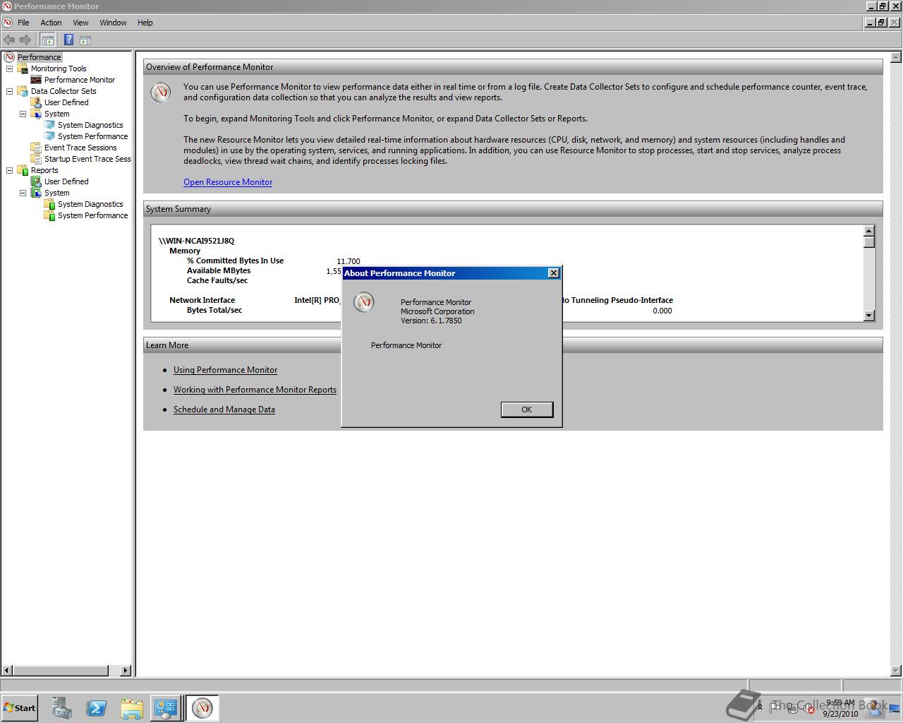Close the About Performance Monitor dialog

click(554, 273)
